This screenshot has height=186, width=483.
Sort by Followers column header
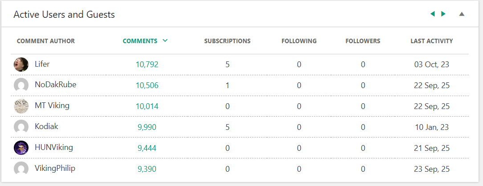(x=363, y=41)
